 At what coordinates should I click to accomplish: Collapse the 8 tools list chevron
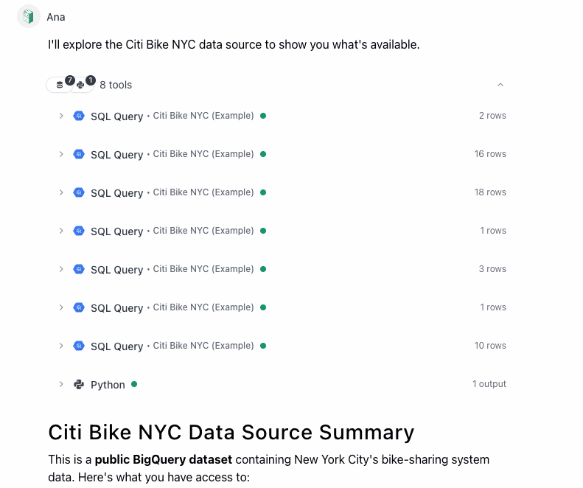point(500,85)
